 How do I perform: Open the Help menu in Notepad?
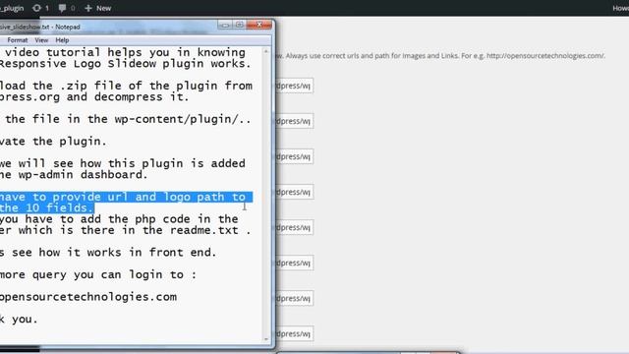[x=62, y=40]
